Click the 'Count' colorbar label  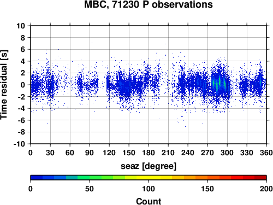pyautogui.click(x=149, y=202)
